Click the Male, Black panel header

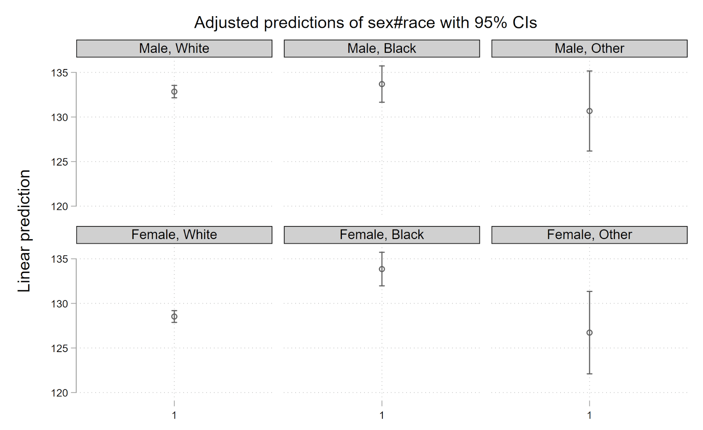(x=382, y=48)
